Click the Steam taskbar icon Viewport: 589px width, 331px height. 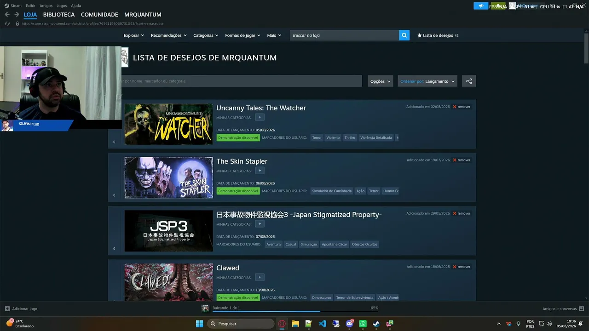point(376,324)
